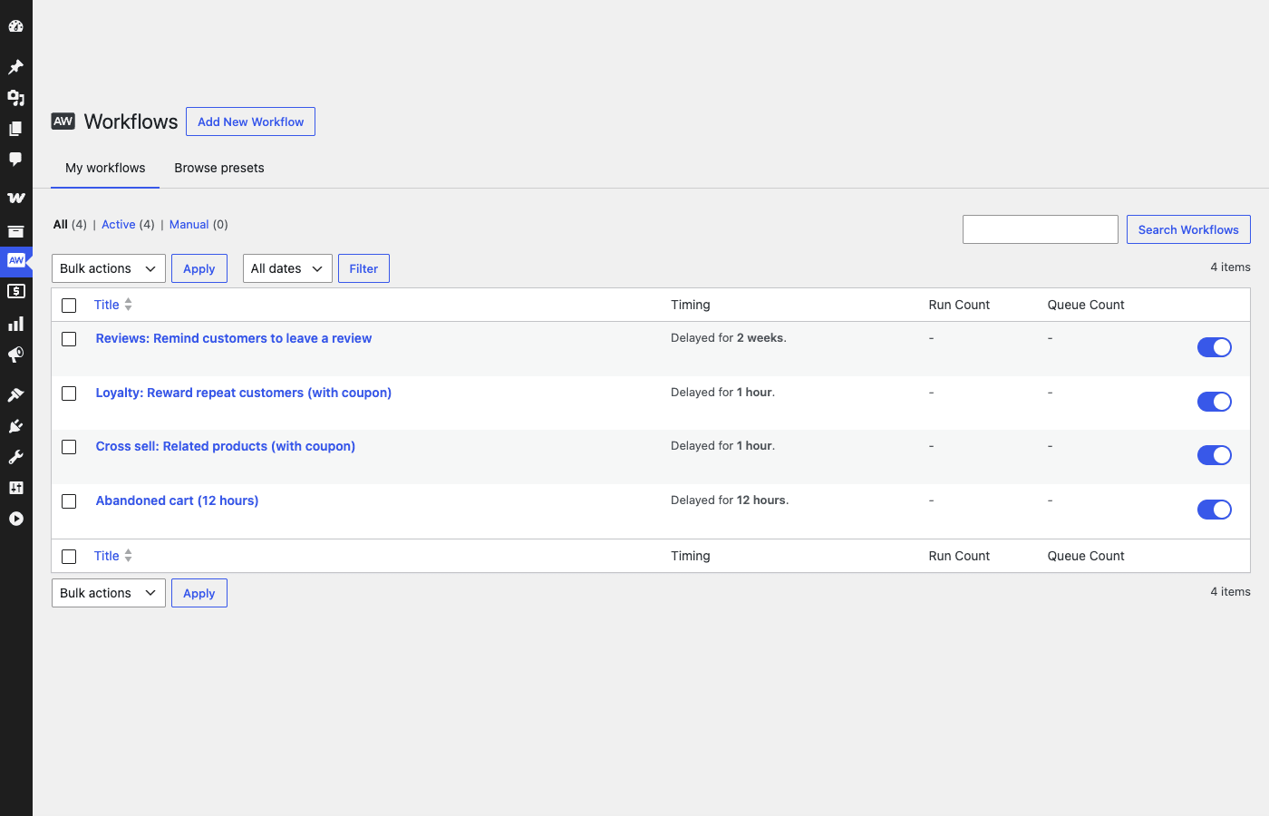
Task: Click top Apply button
Action: coord(199,268)
